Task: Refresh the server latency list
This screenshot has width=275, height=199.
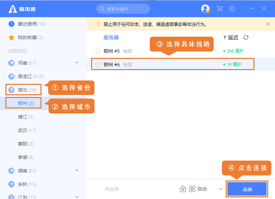Action: (x=246, y=38)
